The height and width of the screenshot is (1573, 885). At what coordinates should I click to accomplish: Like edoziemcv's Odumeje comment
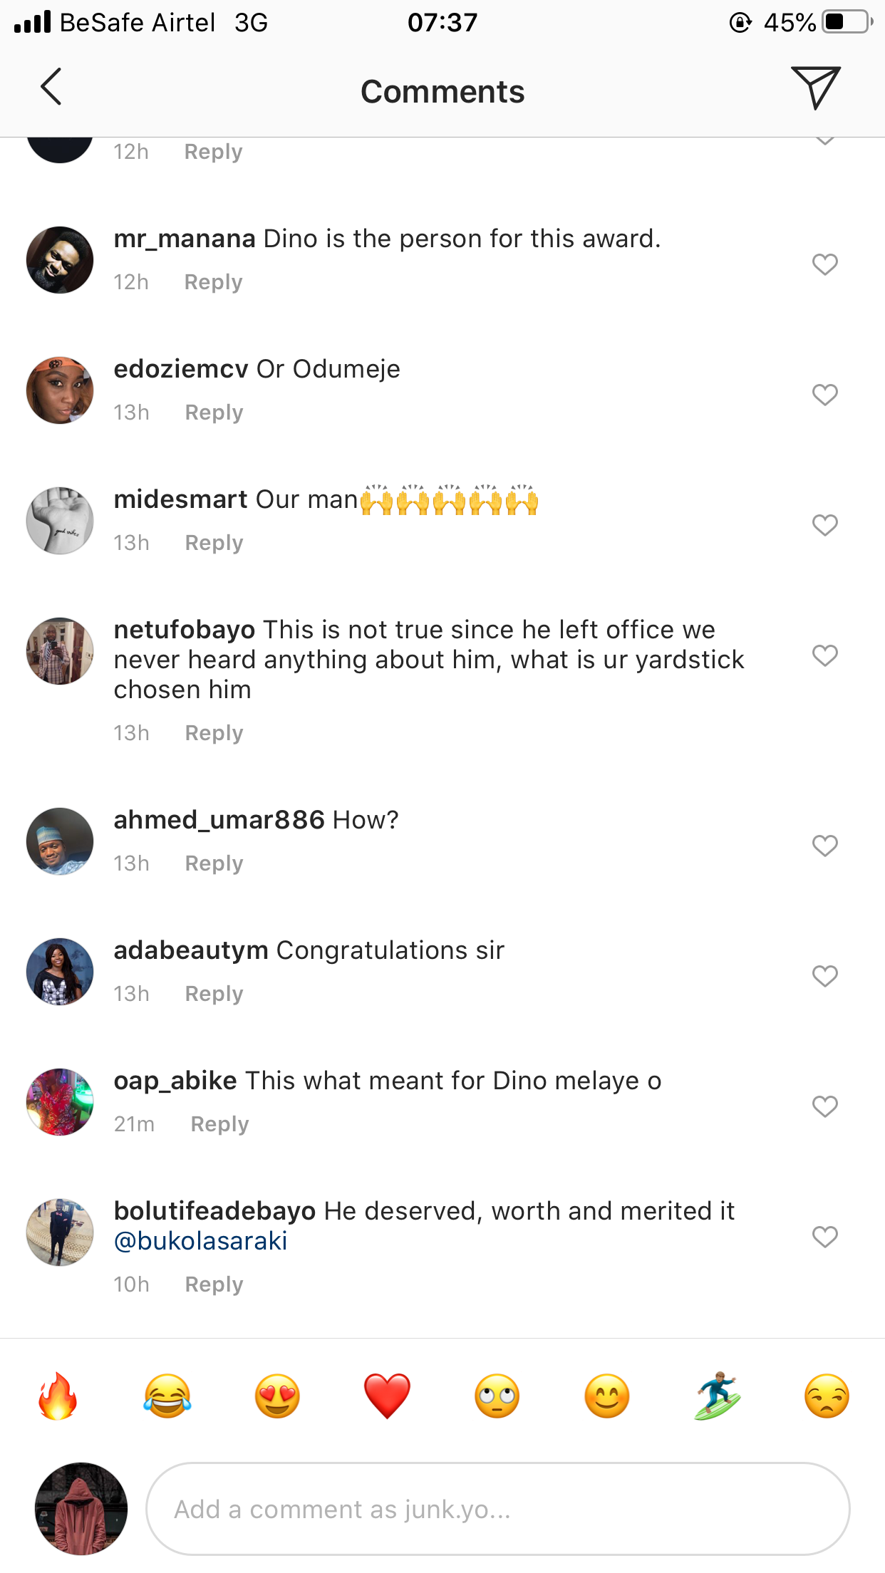point(824,395)
